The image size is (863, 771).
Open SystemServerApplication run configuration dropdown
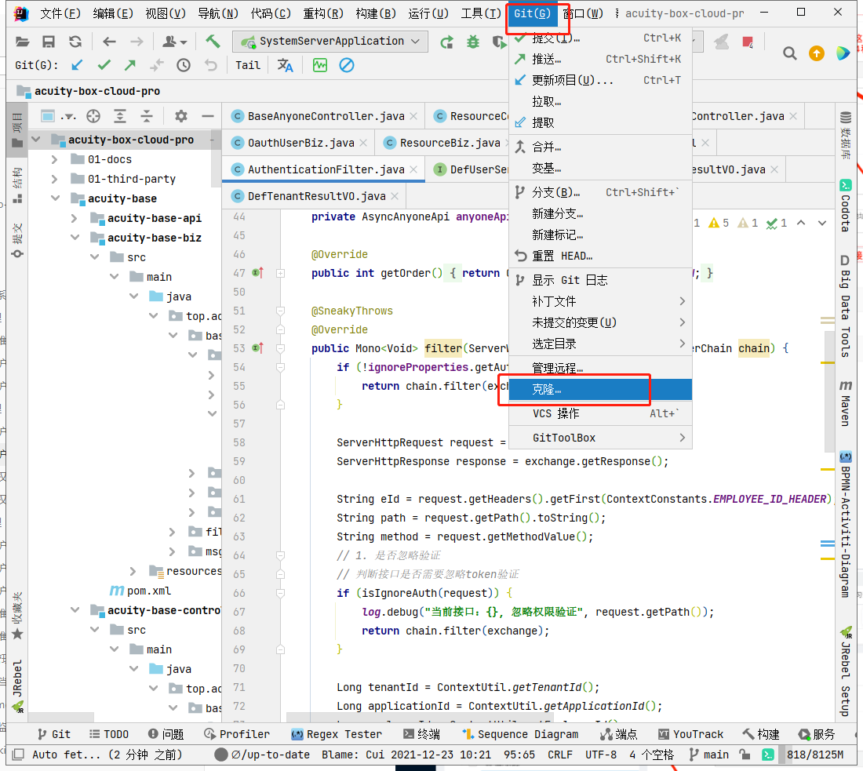tap(330, 42)
